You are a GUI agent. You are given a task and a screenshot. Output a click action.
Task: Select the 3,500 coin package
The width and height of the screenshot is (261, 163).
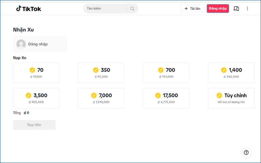pos(36,98)
